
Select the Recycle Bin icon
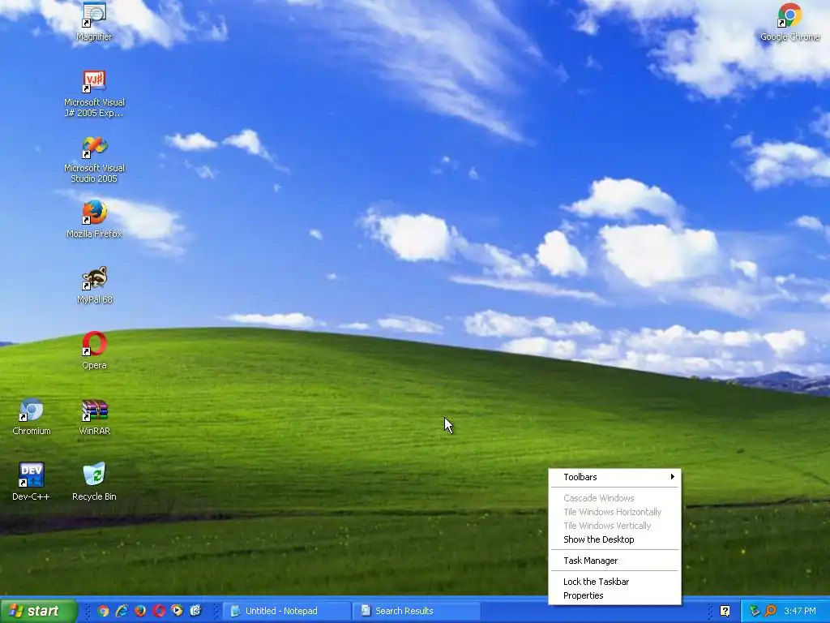click(94, 482)
